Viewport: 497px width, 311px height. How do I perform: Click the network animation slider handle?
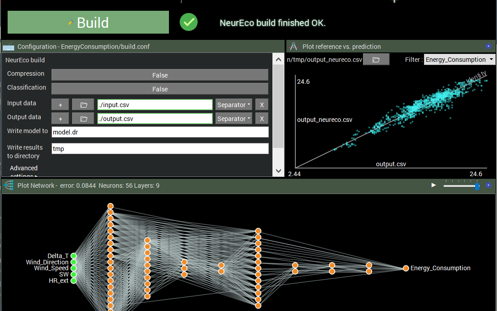(477, 186)
